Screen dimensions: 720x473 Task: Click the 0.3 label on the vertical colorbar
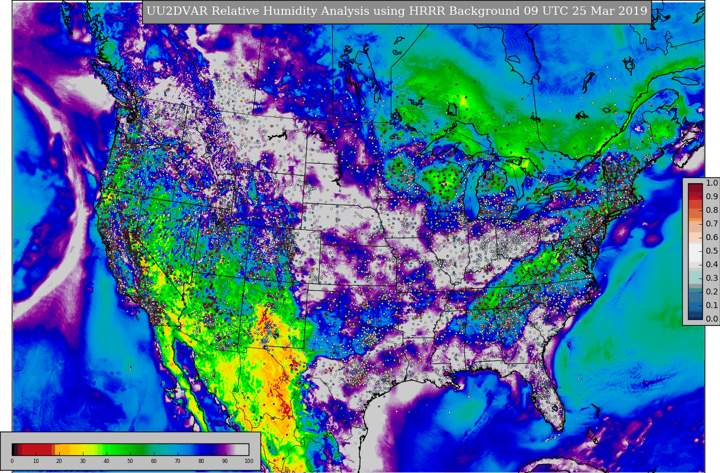712,278
